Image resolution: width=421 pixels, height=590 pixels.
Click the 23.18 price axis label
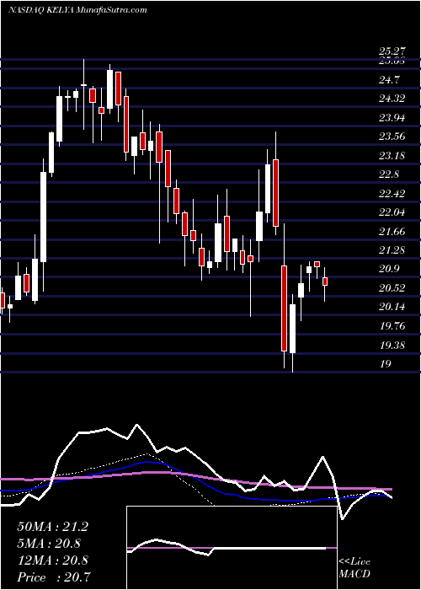pyautogui.click(x=392, y=155)
